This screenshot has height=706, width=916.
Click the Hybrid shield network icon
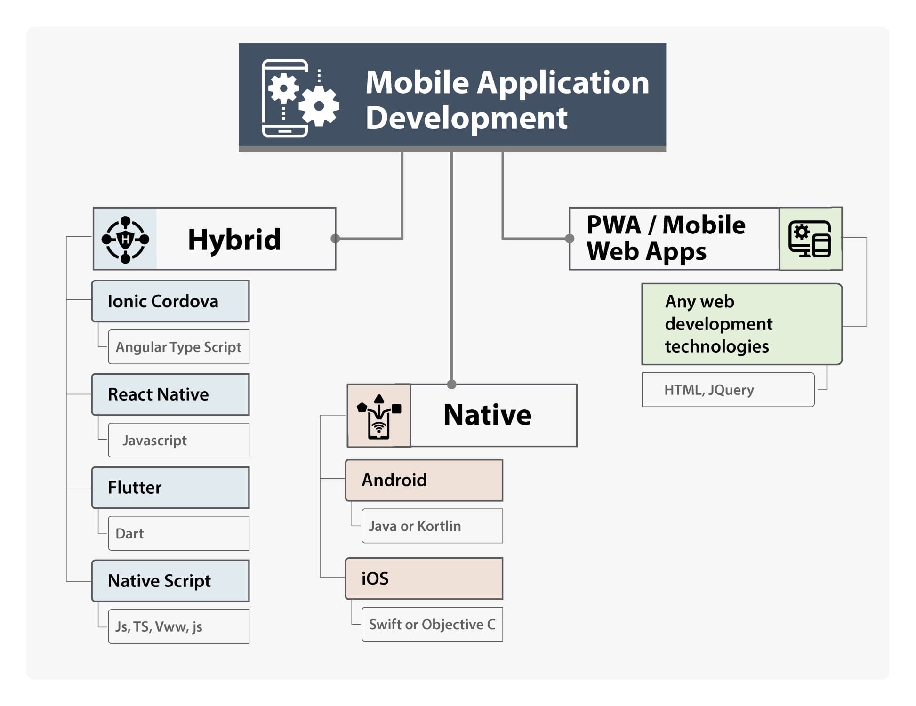(125, 239)
